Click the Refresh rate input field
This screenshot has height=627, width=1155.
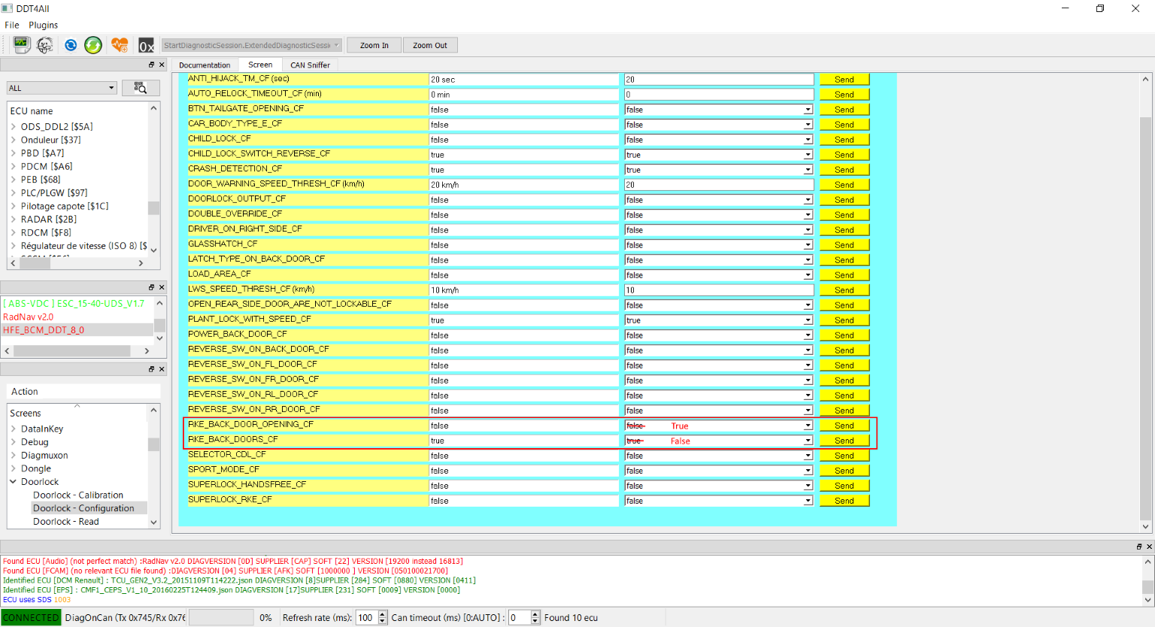point(366,618)
